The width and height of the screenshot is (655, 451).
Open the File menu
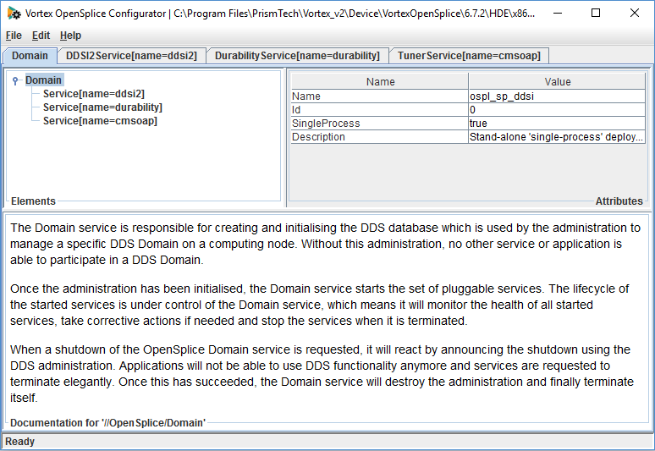pos(14,36)
